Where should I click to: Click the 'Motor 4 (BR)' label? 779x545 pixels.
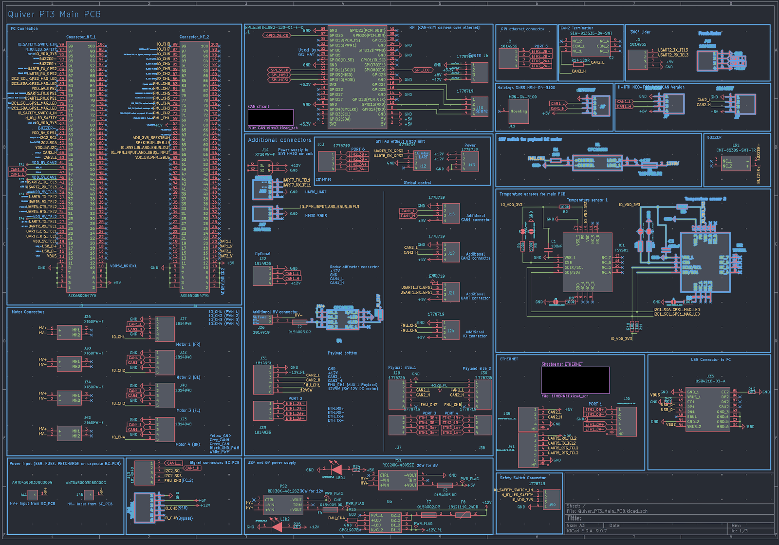(x=188, y=445)
